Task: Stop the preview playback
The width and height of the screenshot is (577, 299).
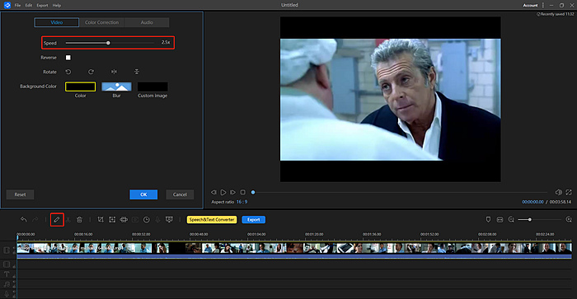Action: [x=242, y=193]
